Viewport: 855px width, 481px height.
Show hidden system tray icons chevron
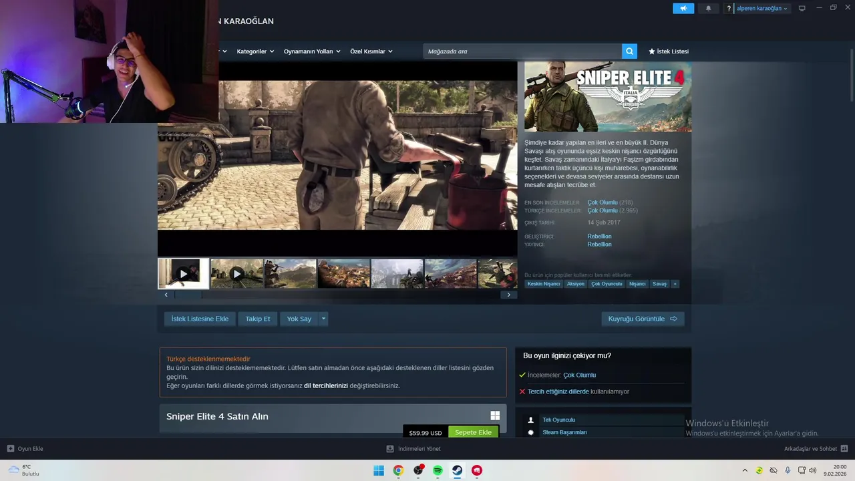tap(745, 470)
